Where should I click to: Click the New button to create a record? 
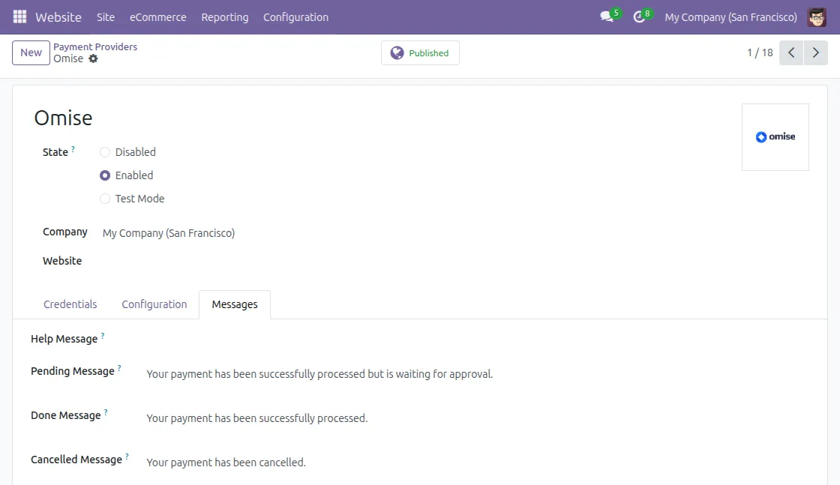(30, 52)
